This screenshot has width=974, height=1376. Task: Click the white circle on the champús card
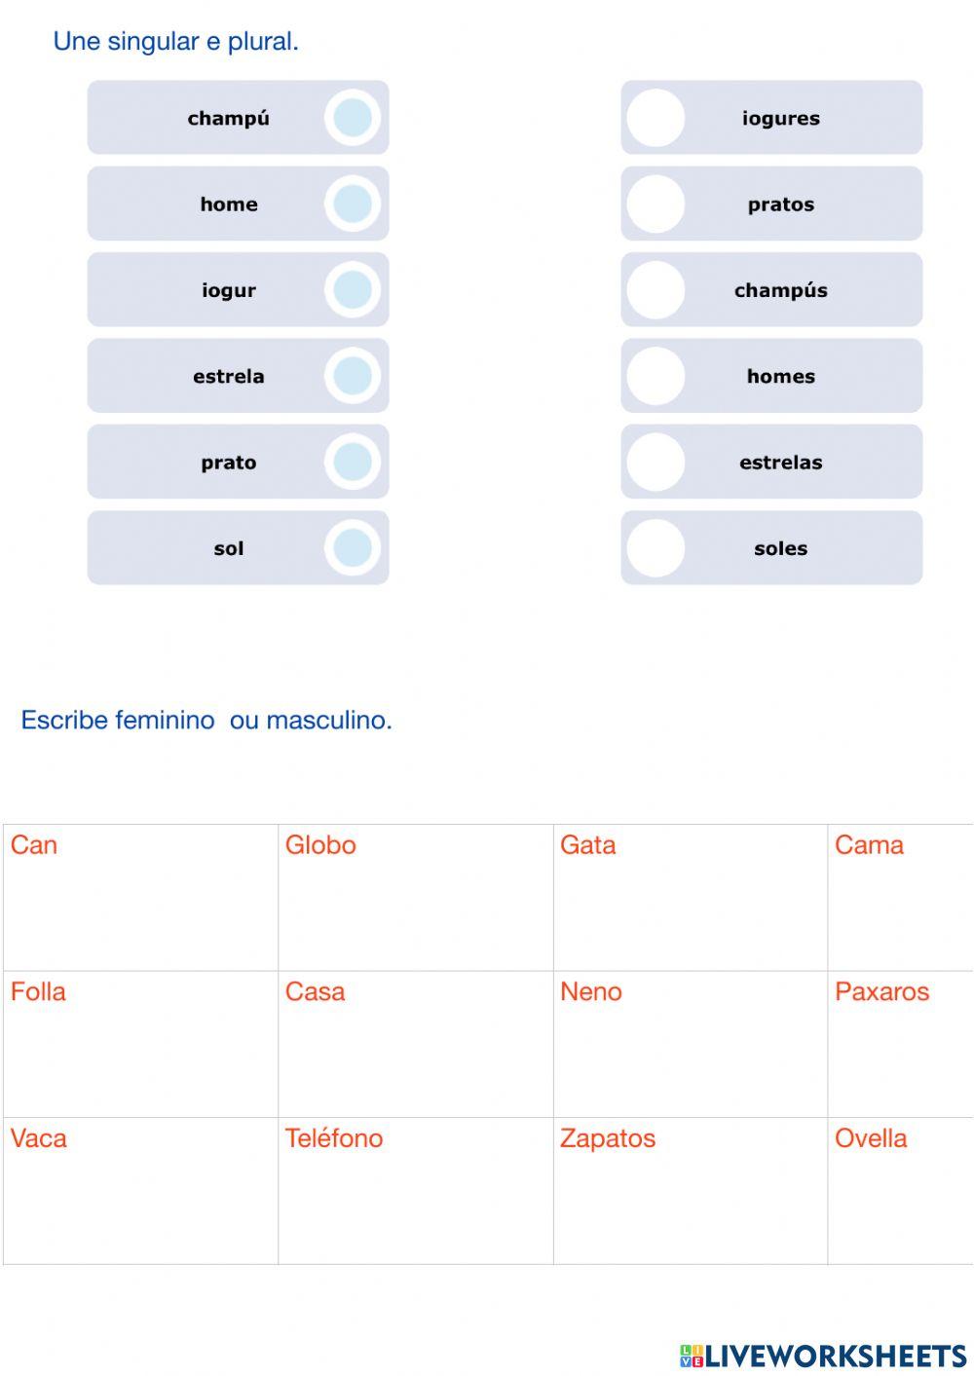656,290
